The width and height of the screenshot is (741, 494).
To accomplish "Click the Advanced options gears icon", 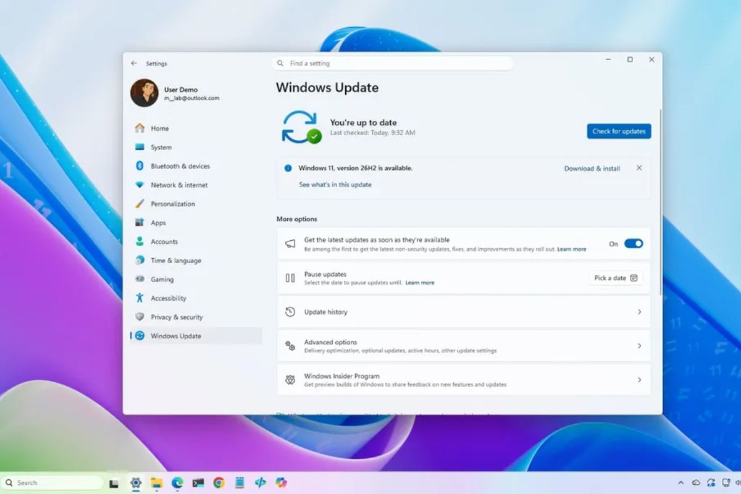I will tap(290, 346).
